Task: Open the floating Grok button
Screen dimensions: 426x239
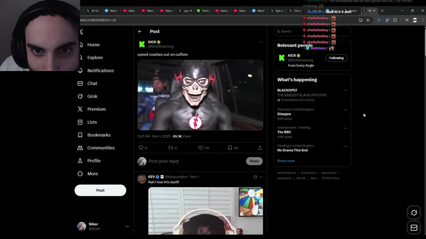Action: 414,213
